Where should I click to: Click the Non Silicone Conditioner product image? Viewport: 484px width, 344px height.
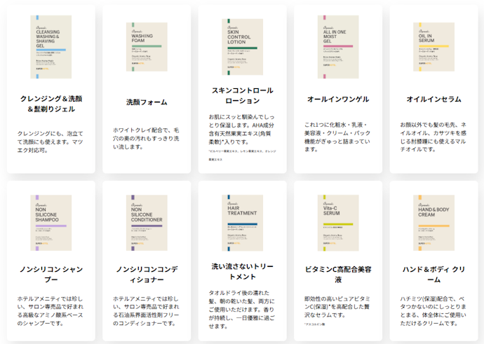pyautogui.click(x=147, y=223)
